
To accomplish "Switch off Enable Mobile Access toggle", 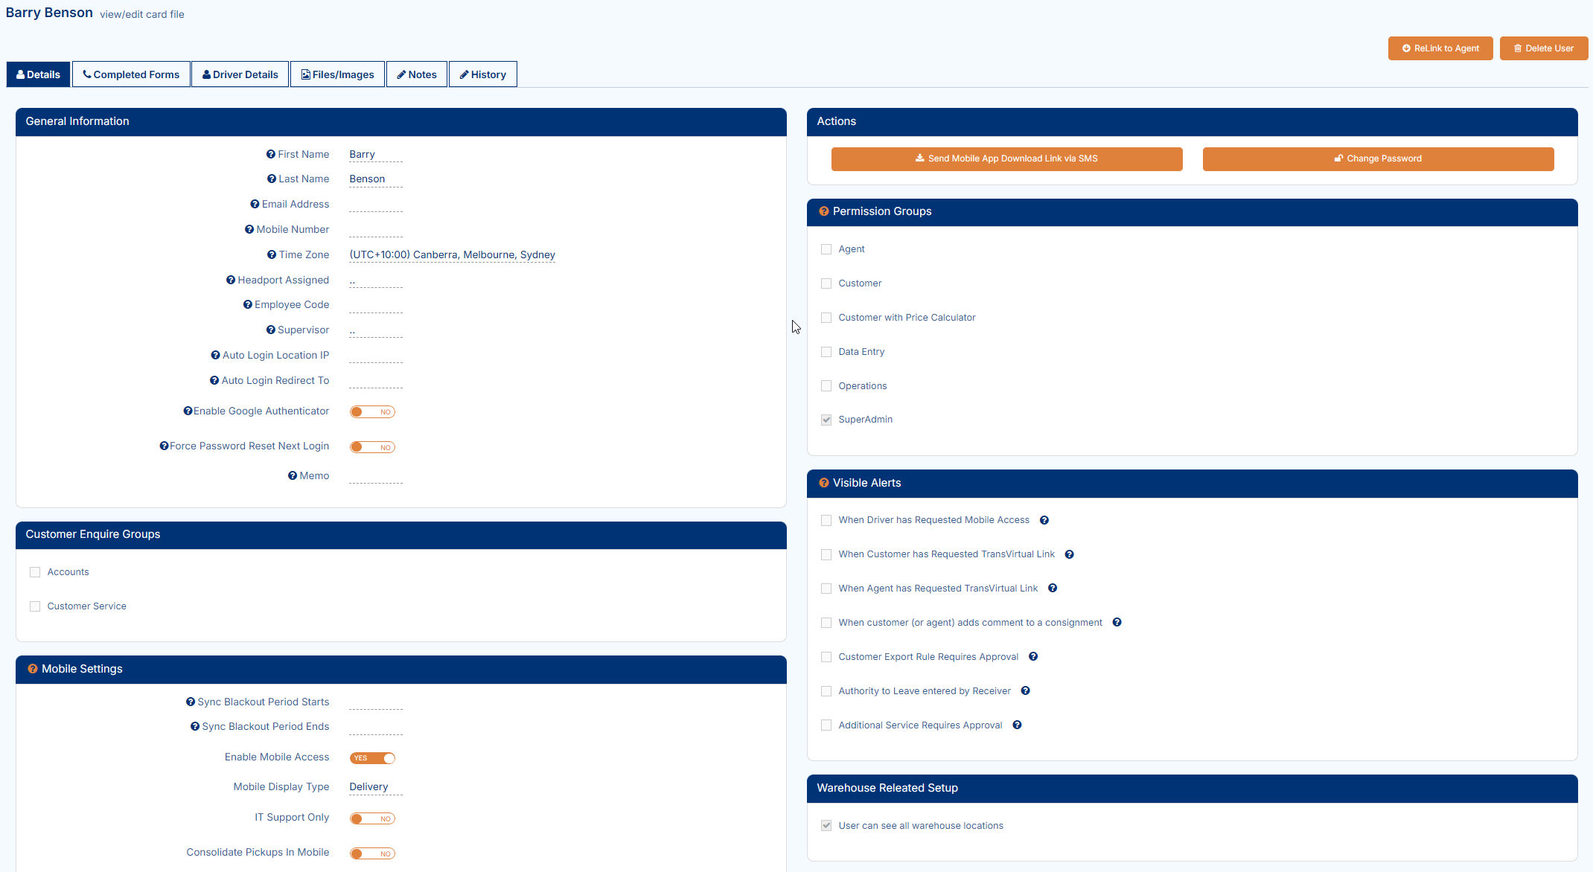I will tap(372, 758).
